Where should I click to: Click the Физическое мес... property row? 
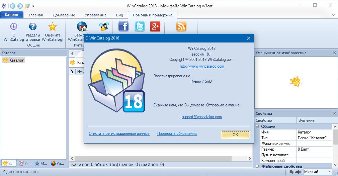point(296,144)
